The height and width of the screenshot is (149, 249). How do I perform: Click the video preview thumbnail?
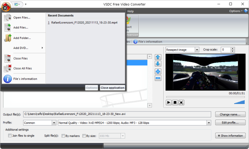coord(205,72)
